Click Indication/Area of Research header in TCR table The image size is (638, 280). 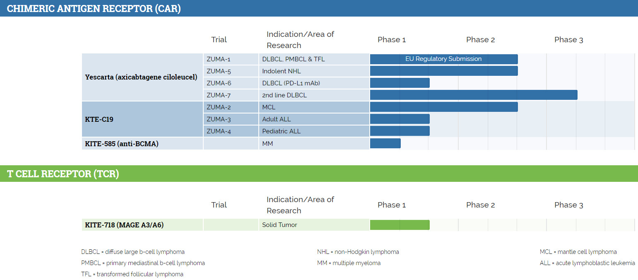click(300, 205)
